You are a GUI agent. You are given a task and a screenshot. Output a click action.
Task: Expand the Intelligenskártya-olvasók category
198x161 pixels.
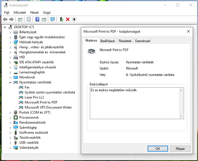tap(10, 68)
